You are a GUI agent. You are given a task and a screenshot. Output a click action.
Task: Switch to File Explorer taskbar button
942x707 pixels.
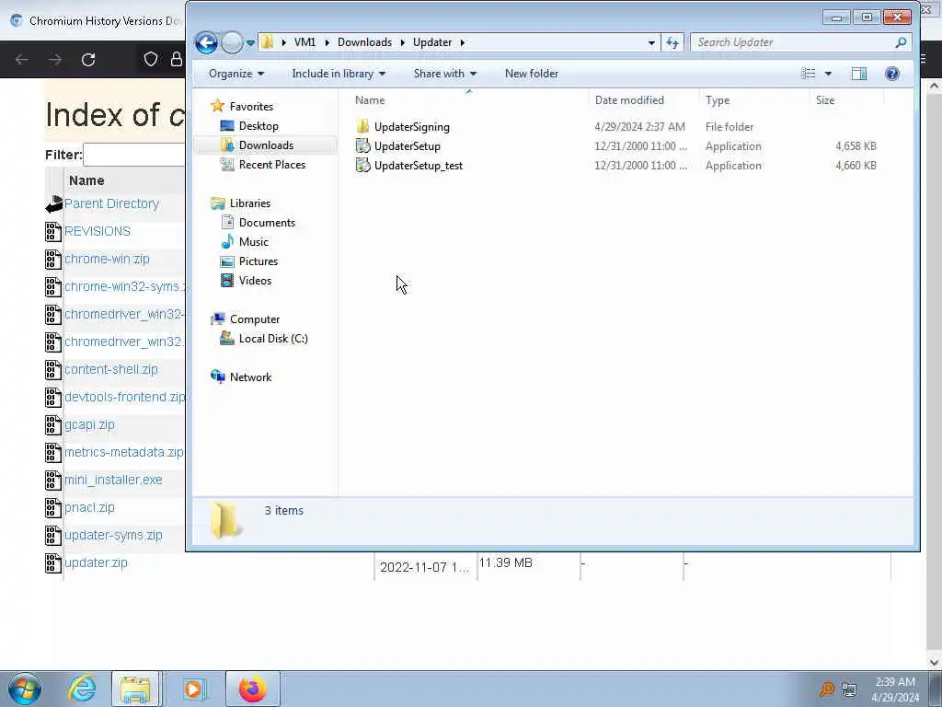(x=136, y=689)
